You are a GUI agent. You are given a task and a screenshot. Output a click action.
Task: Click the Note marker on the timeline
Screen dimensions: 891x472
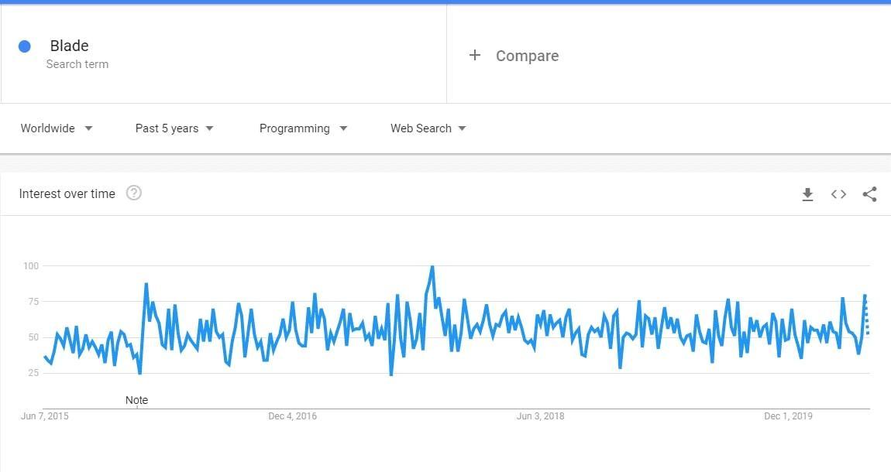click(x=136, y=400)
